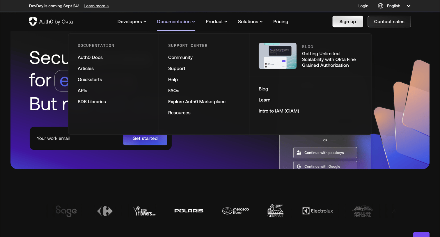The height and width of the screenshot is (237, 440).
Task: Open the Support menu entry
Action: click(x=177, y=68)
